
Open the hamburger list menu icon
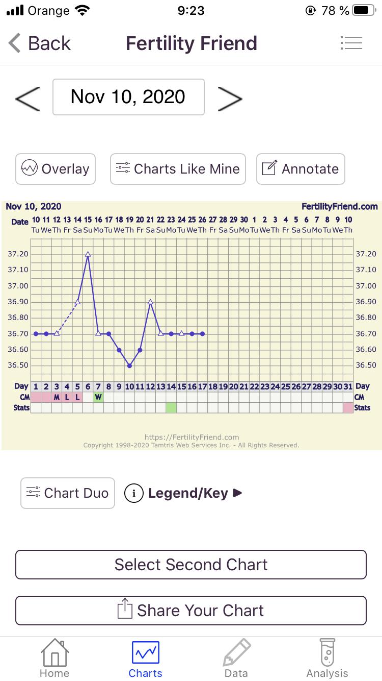tap(351, 43)
